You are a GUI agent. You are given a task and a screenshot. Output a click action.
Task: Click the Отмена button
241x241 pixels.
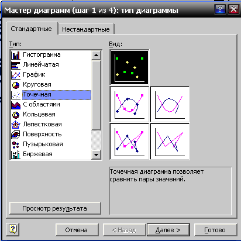77,230
